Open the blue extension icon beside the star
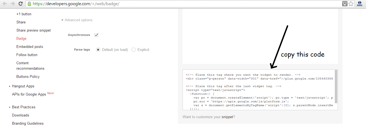This screenshot has height=132, width=366. tap(360, 4)
